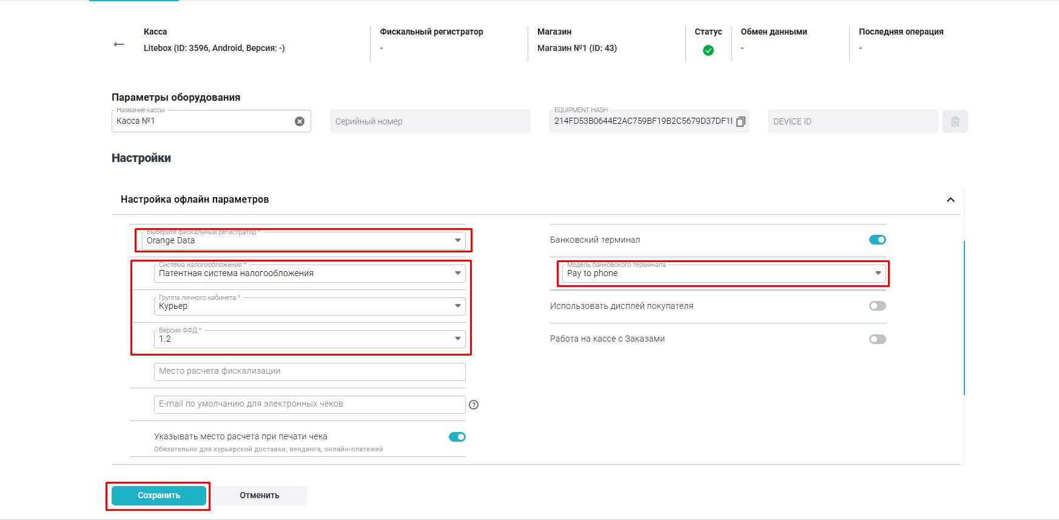Enable Использовать дисплей покупателя toggle
This screenshot has width=1059, height=520.
point(877,306)
